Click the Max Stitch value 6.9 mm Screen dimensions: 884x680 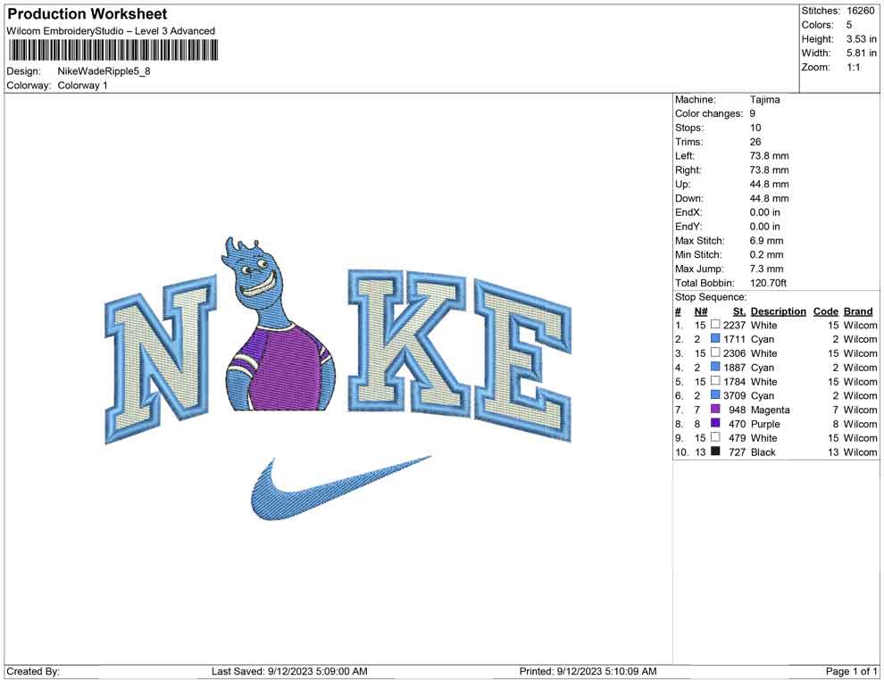pyautogui.click(x=767, y=241)
